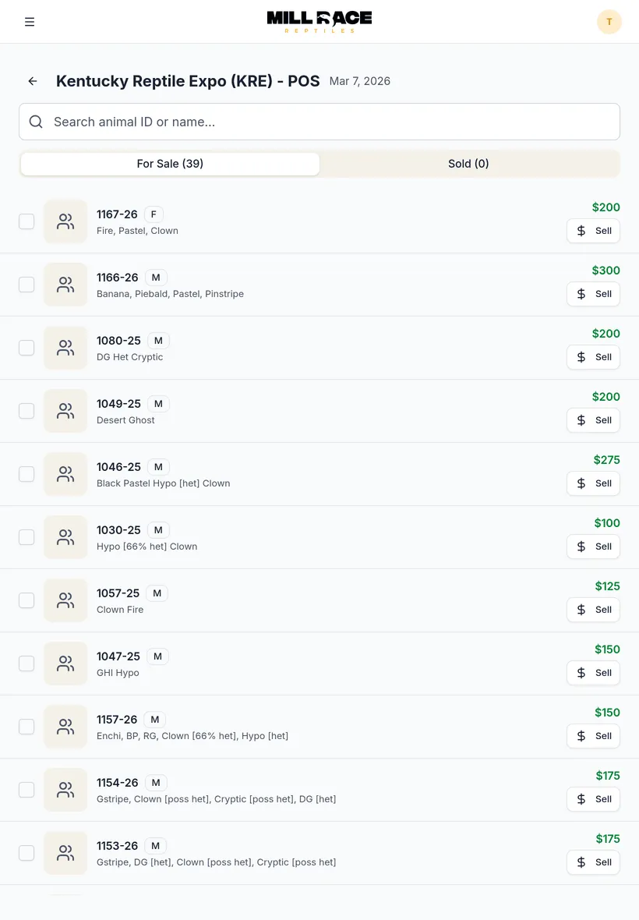Click the 'DG Het Cryptic' description
Viewport: 639px width, 920px height.
(129, 357)
